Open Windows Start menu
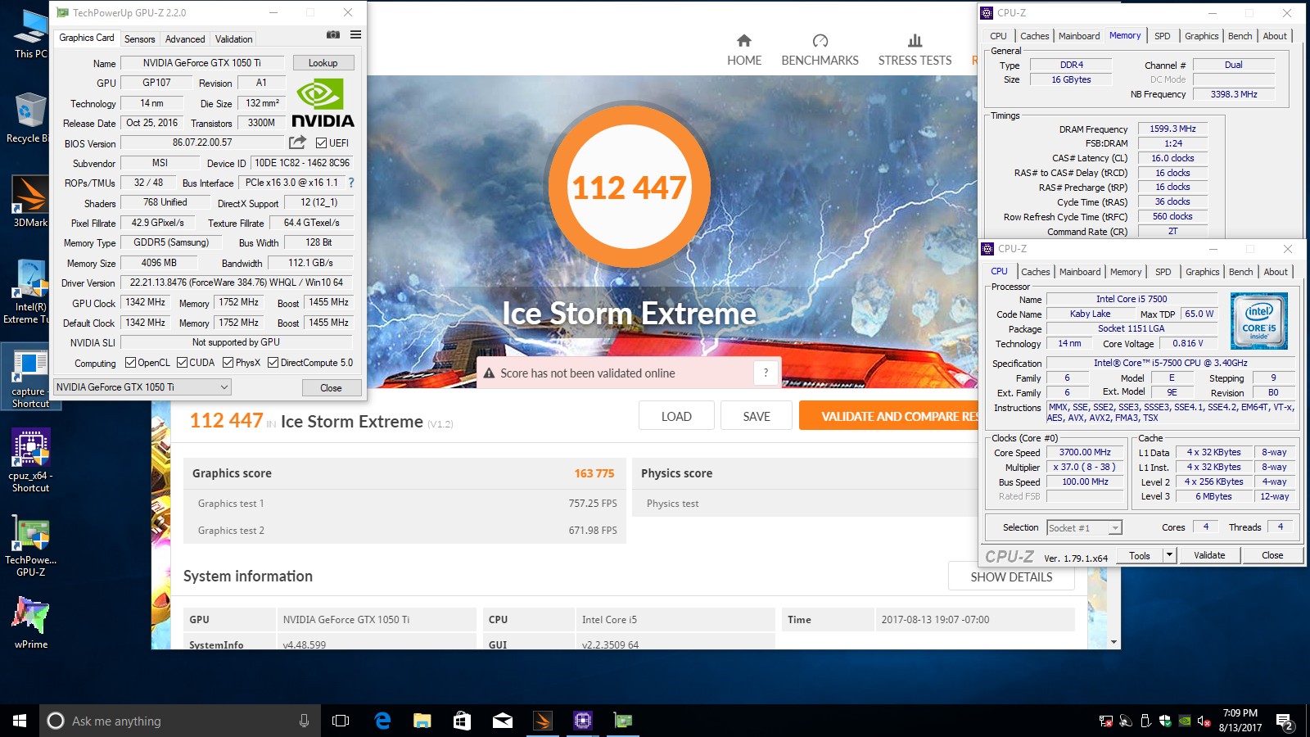 coord(20,721)
